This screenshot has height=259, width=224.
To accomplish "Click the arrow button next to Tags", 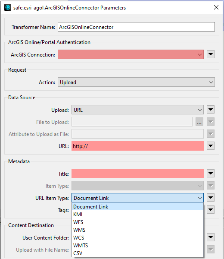I will [x=211, y=210].
